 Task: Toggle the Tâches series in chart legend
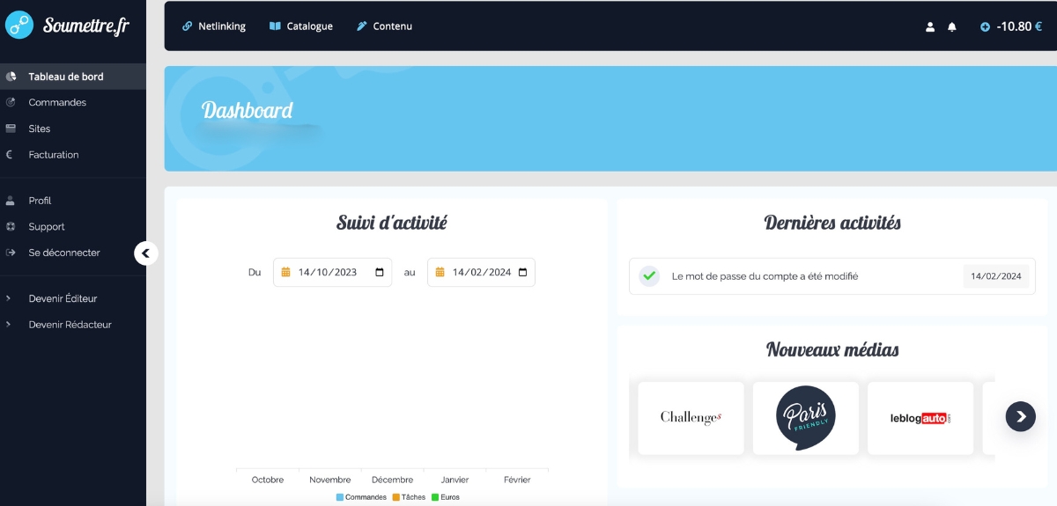pos(409,497)
